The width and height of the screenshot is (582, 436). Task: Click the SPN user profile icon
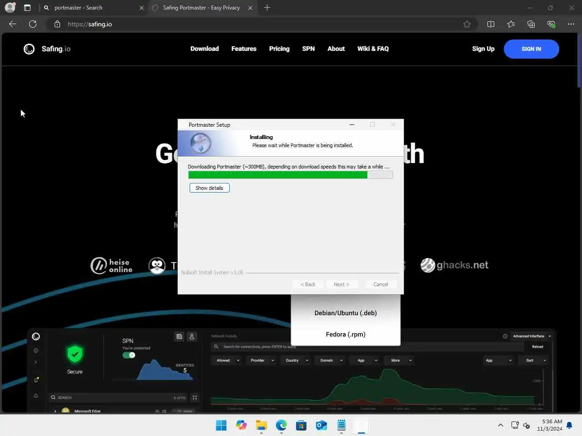(x=192, y=337)
